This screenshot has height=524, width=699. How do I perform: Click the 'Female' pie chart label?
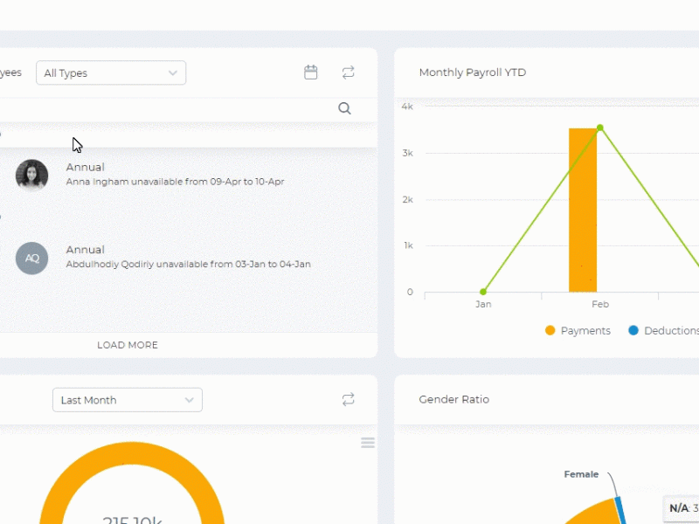(x=581, y=474)
